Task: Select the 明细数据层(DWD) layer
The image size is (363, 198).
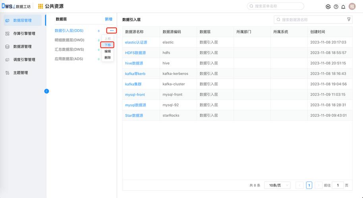Action: point(70,40)
